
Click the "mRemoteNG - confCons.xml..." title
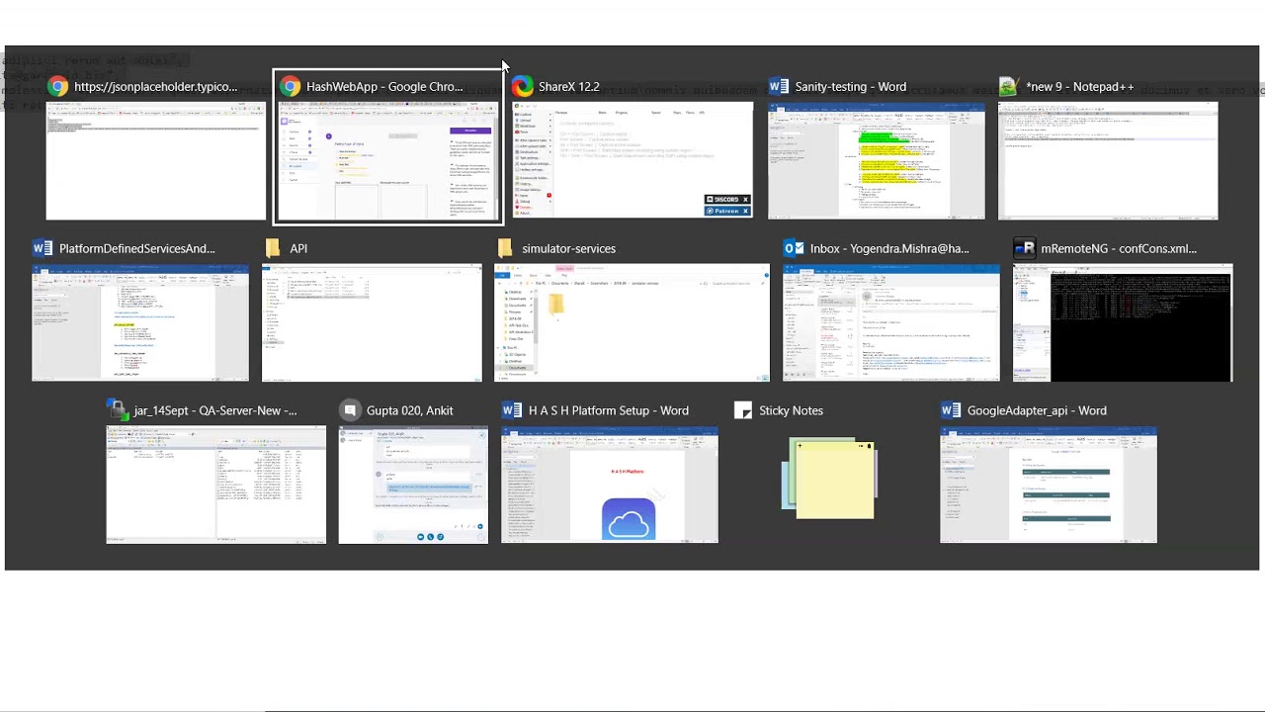point(1119,249)
